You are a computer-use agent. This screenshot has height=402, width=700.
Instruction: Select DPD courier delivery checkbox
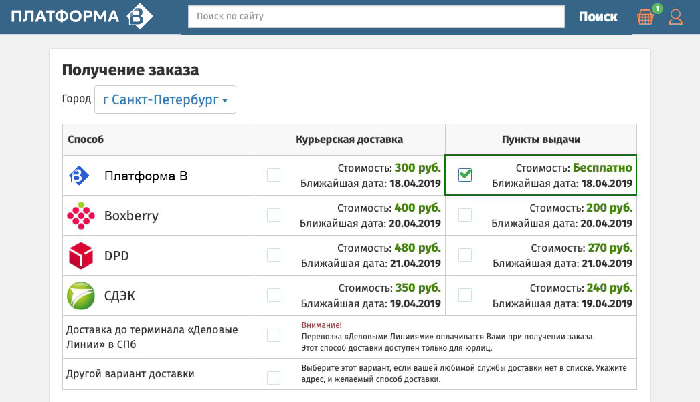coord(274,255)
